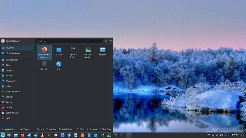Show hidden system tray icons arrow
Image resolution: width=246 pixels, height=138 pixels.
tap(229, 135)
